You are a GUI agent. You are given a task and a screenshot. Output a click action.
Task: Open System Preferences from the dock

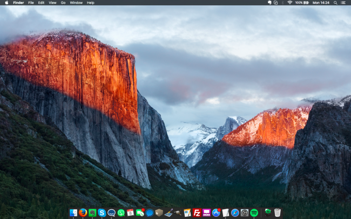coord(245,213)
